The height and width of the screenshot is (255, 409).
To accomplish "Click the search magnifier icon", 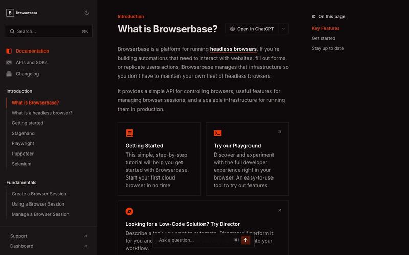I will [x=12, y=31].
